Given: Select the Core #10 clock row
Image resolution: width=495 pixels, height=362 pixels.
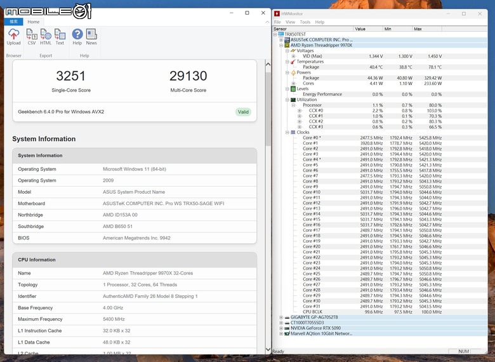Looking at the screenshot, I should click(380, 192).
